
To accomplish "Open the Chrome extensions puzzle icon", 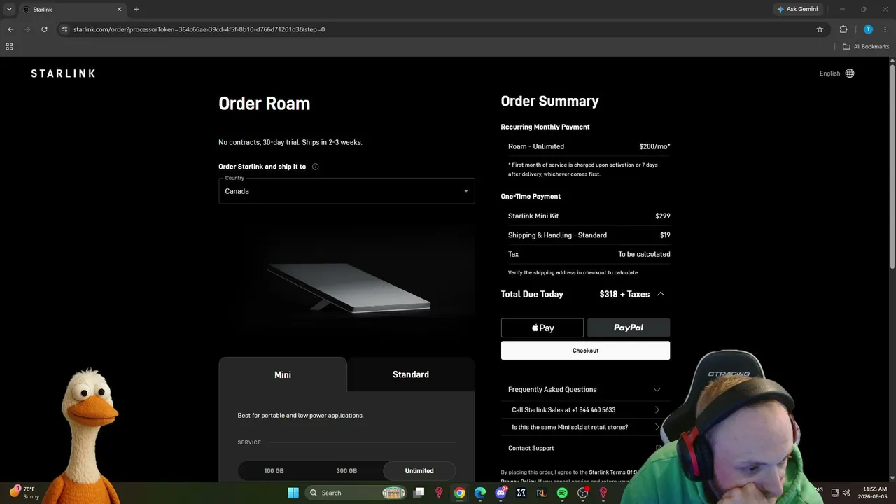I will coord(843,29).
